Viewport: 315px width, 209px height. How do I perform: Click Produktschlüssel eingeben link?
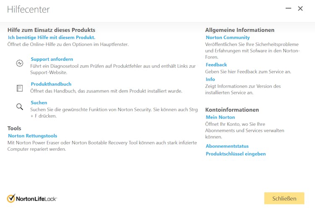pos(236,154)
